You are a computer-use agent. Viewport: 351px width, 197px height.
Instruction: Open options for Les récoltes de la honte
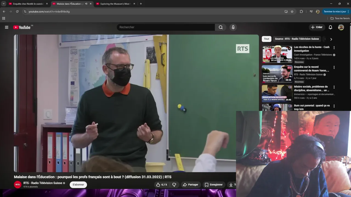click(x=334, y=48)
